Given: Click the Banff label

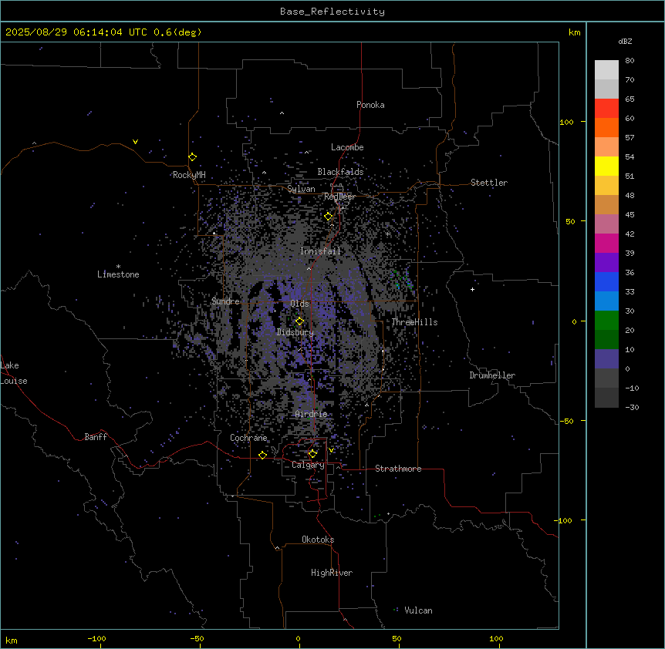Looking at the screenshot, I should pyautogui.click(x=96, y=437).
